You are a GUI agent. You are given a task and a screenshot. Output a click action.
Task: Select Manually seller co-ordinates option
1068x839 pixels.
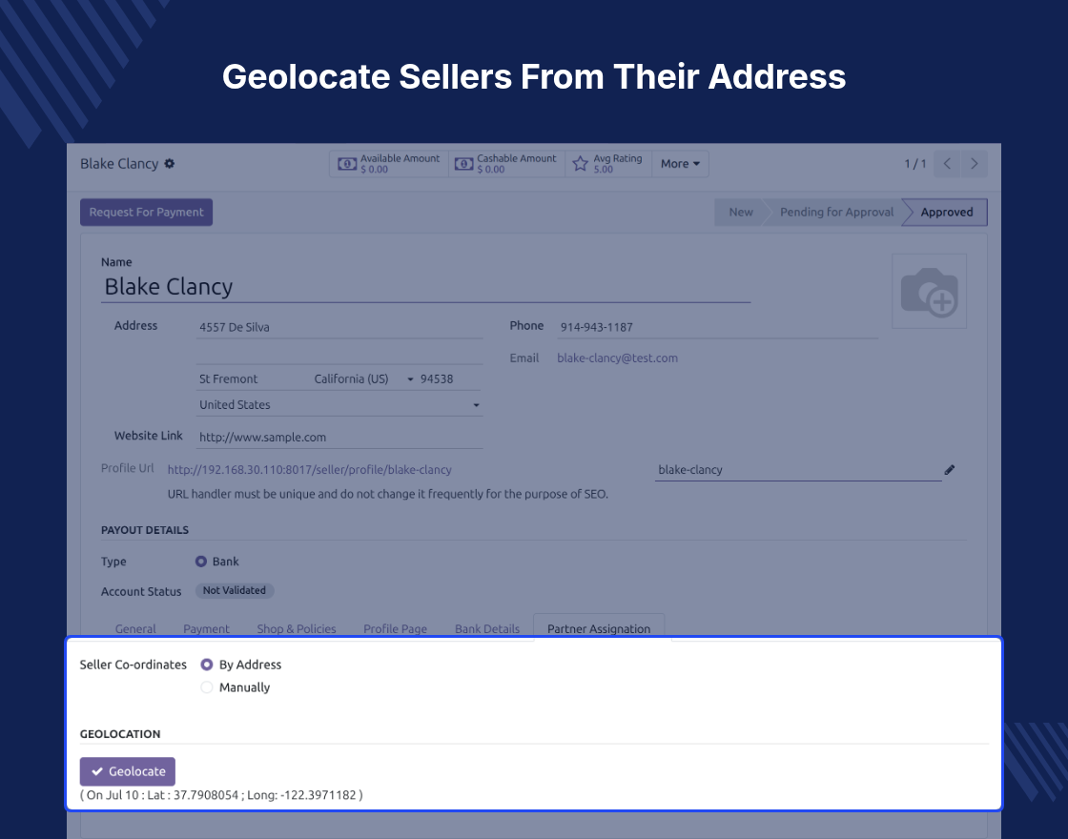206,687
